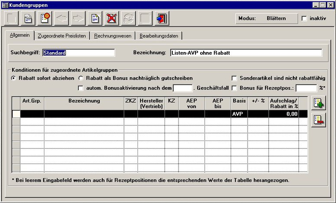Toggle the inaktiv checkbox

304,19
